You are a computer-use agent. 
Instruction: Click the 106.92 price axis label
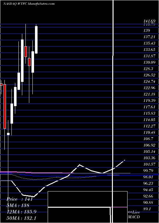(149, 145)
